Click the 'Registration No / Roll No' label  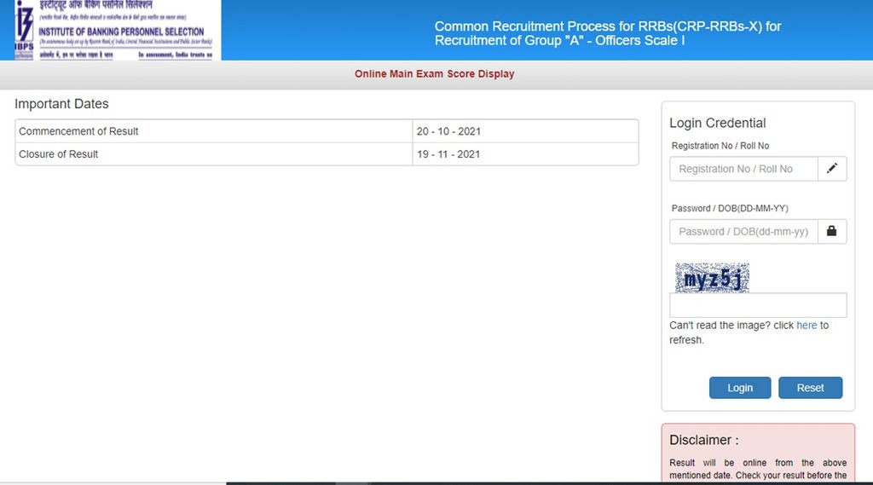(720, 146)
